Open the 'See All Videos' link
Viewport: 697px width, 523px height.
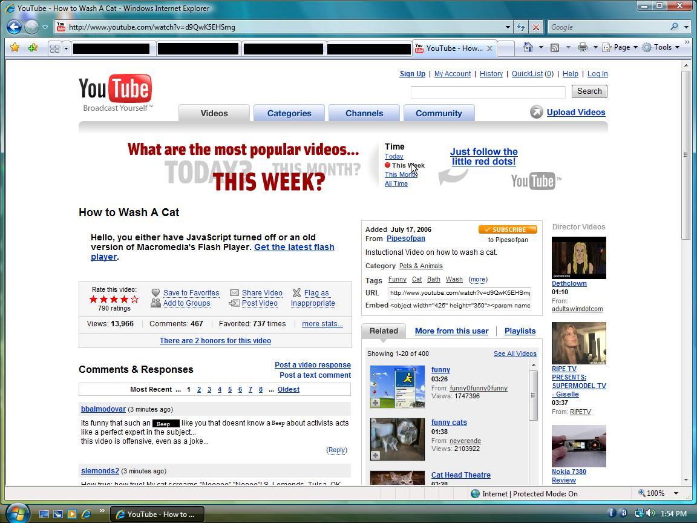515,354
